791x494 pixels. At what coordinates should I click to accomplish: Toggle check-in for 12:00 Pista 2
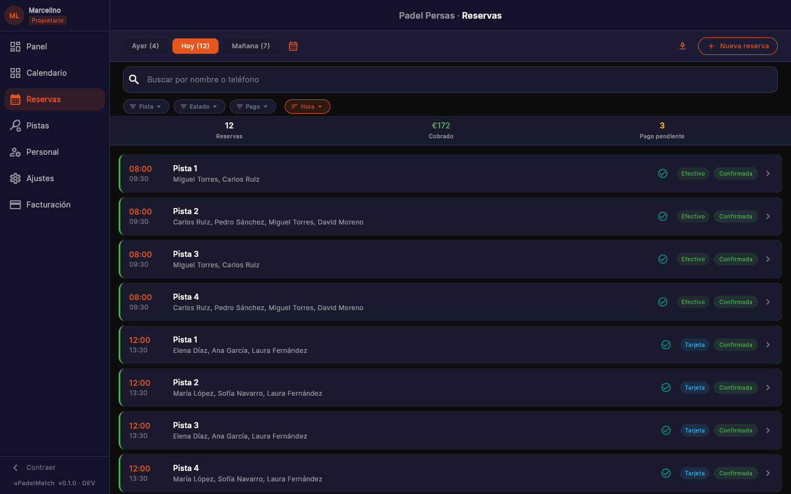point(666,388)
